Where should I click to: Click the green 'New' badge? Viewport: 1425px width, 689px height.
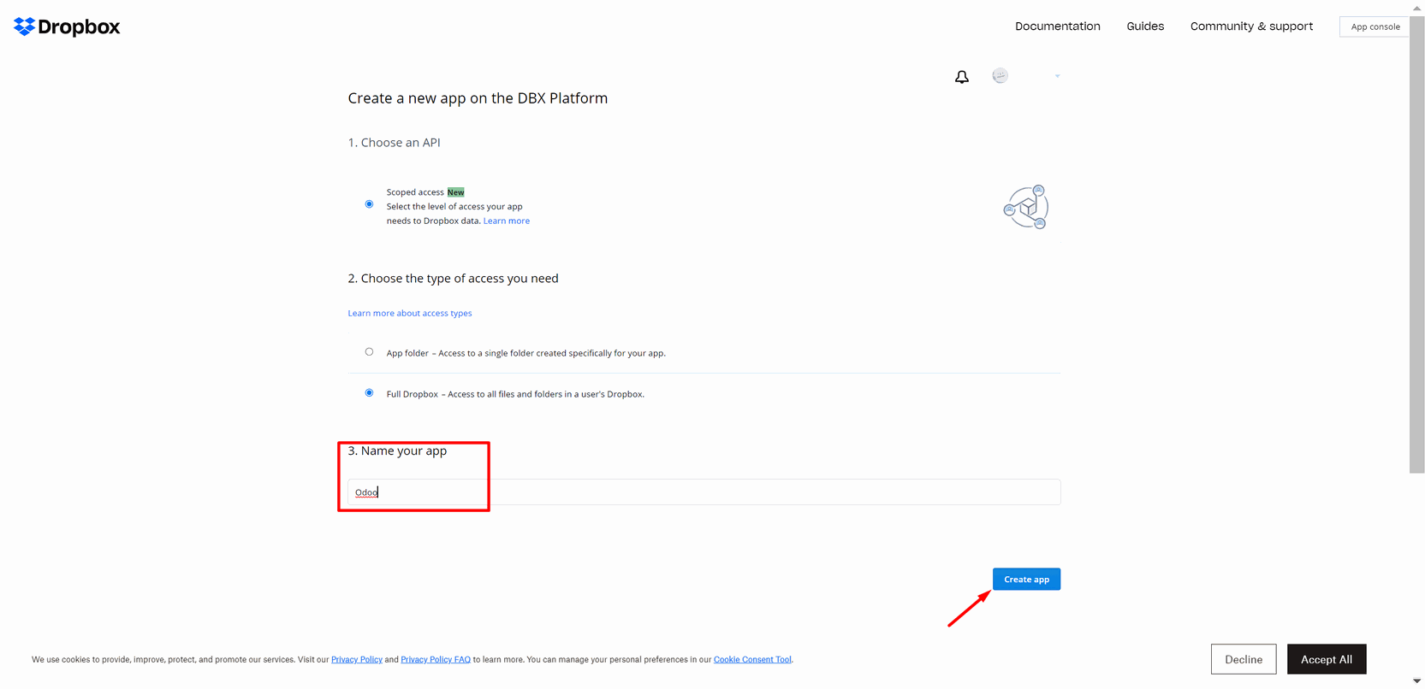[x=456, y=192]
